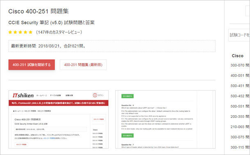Open the 400-251 問題集 (最新版) button

[x=83, y=65]
